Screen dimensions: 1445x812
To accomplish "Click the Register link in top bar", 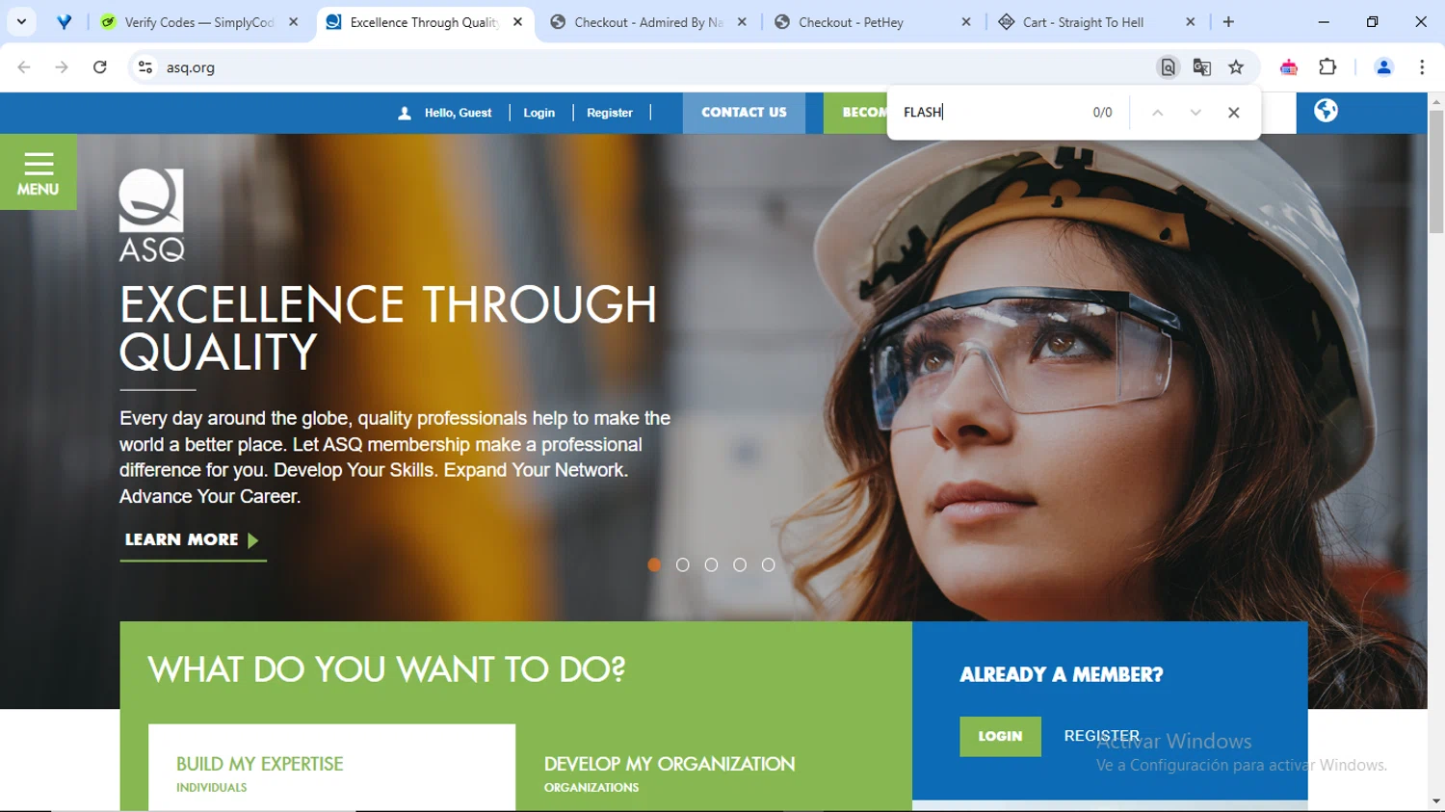I will pos(610,113).
